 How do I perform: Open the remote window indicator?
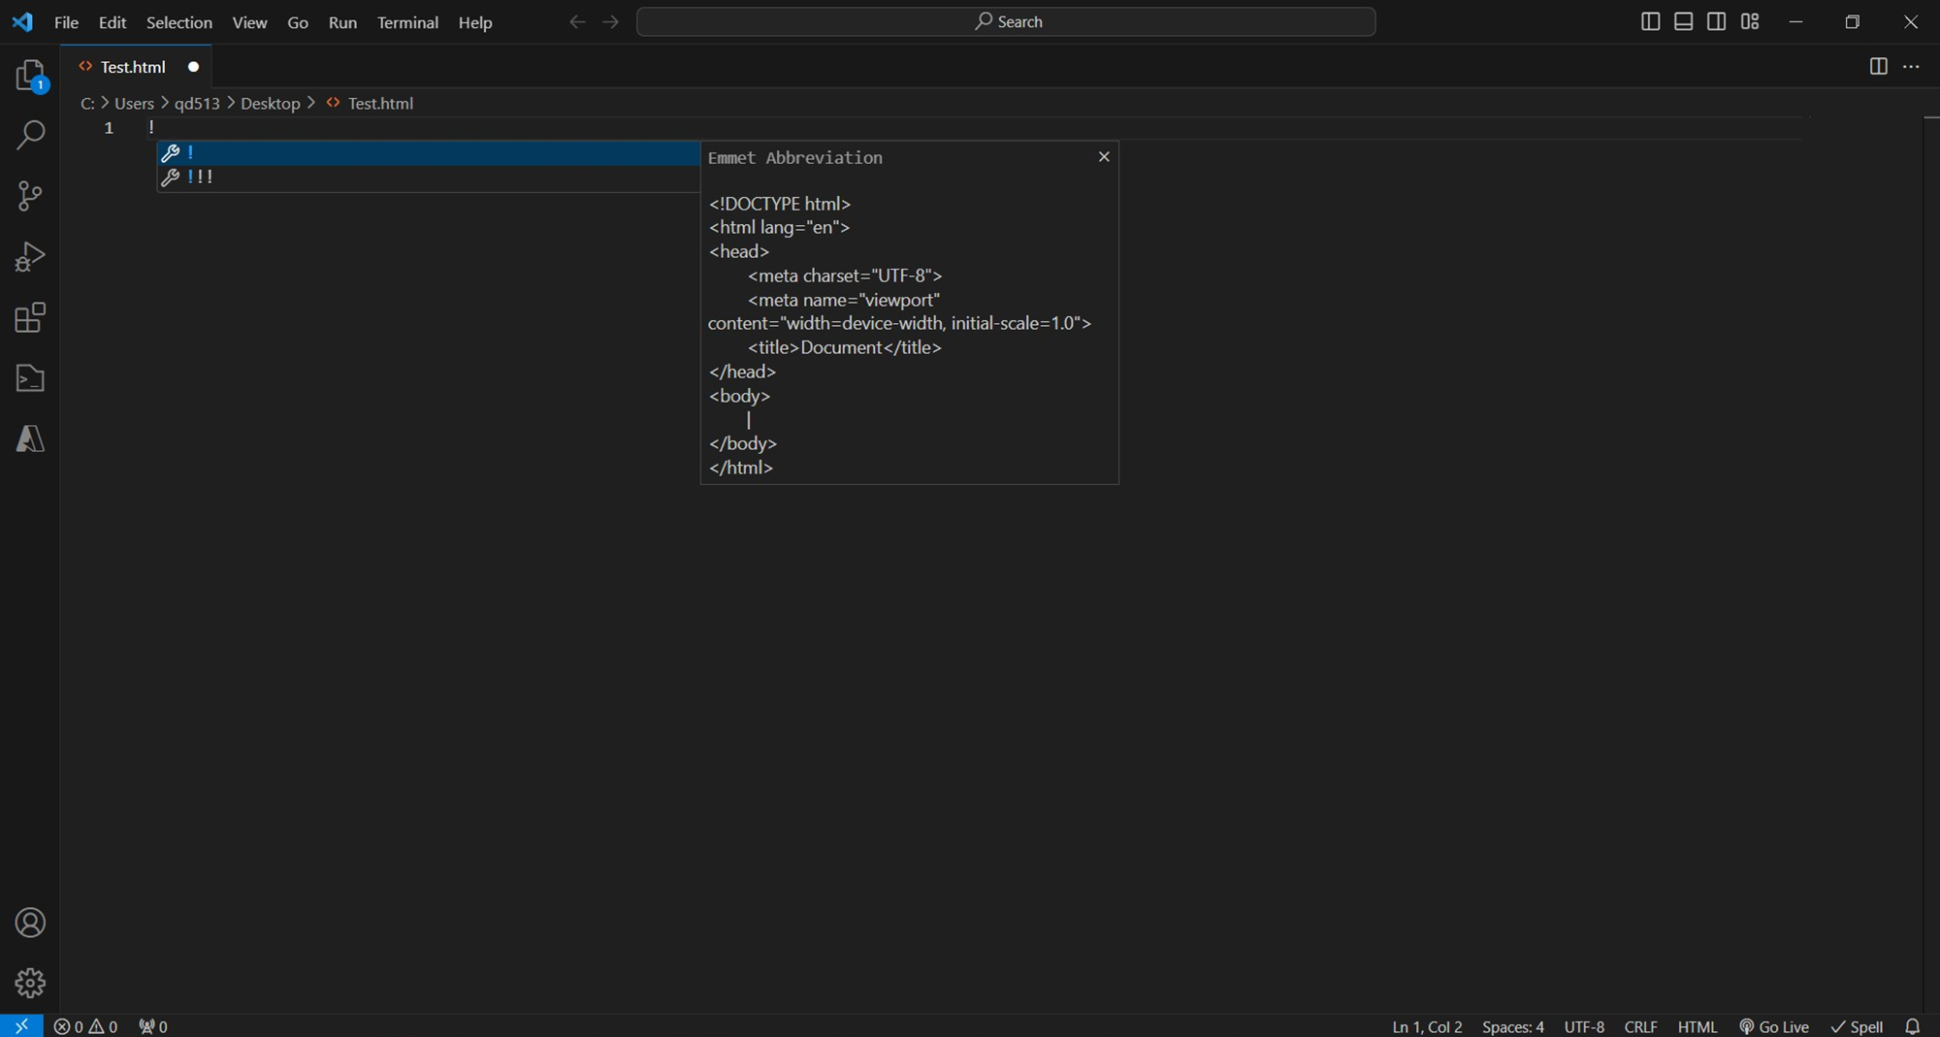(x=21, y=1025)
